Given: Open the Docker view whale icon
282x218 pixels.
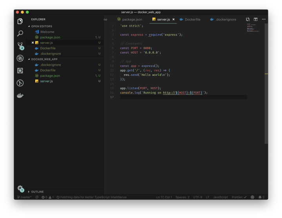Looking at the screenshot, I should pyautogui.click(x=20, y=95).
